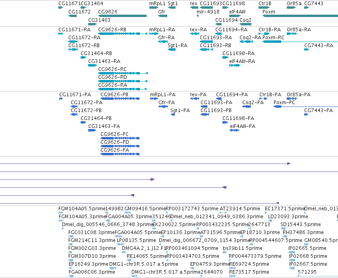Select the CG9626-PB protein glyph
Image resolution: width=338 pixels, height=278 pixels.
point(120,99)
